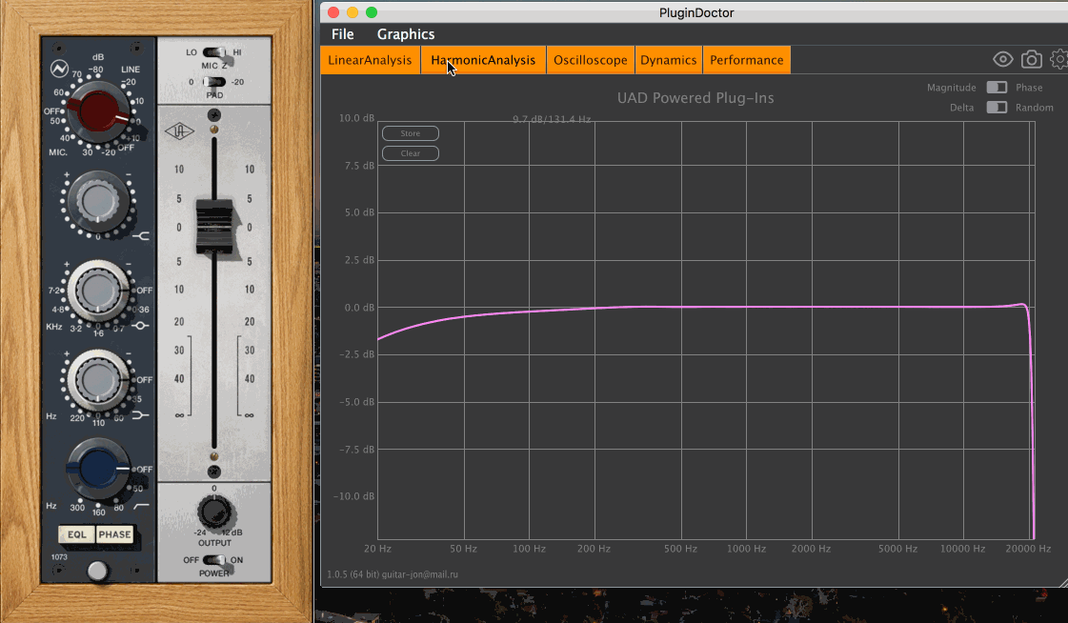Take a snapshot with the camera icon
The height and width of the screenshot is (623, 1068).
click(1031, 60)
